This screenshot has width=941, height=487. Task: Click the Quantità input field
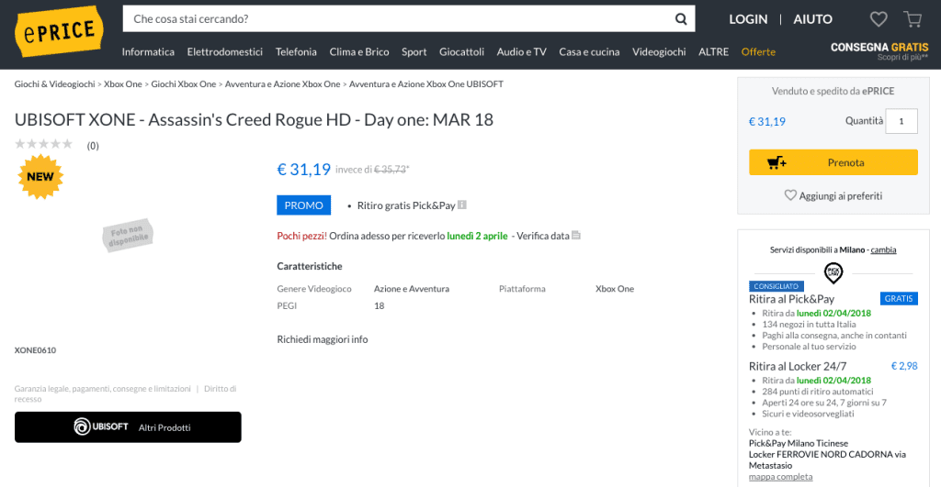pyautogui.click(x=901, y=121)
